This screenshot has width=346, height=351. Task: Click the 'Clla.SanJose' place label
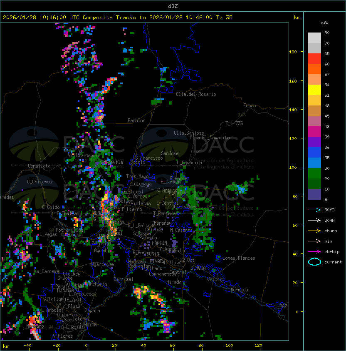189,133
